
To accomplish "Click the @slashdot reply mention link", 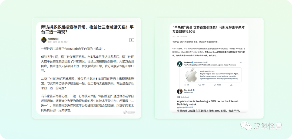I will 185,97.
